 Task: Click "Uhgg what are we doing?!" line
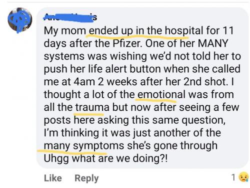tap(105, 159)
